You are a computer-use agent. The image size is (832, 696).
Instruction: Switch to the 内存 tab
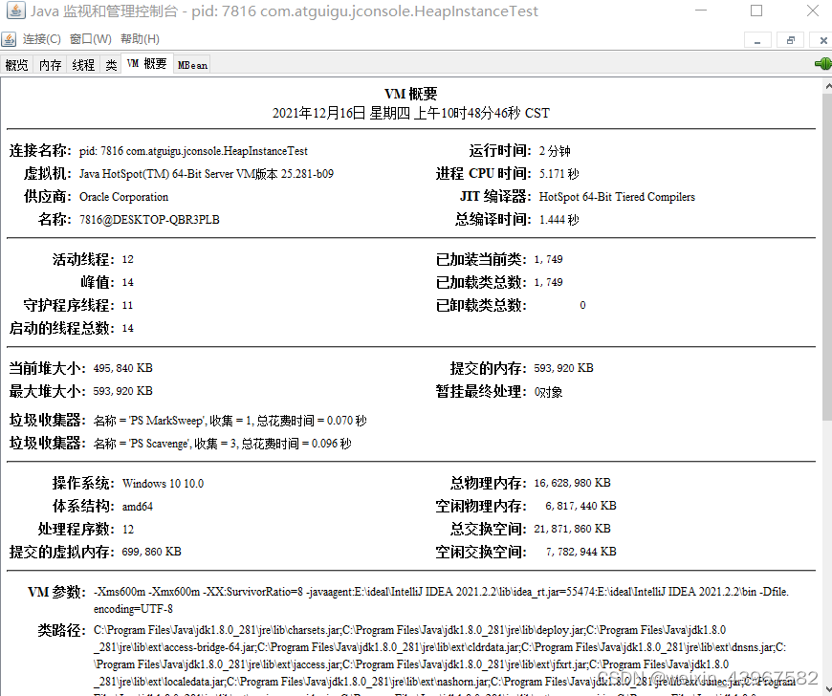(50, 65)
